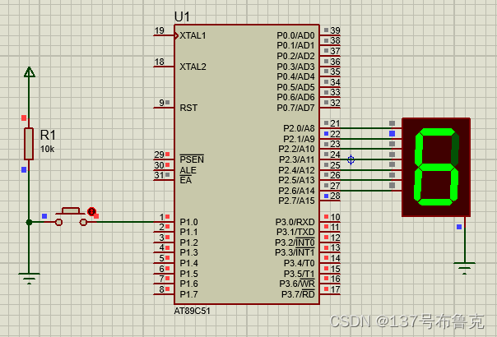The height and width of the screenshot is (337, 497).
Task: Click the P0.1/AD1 pin label
Action: pos(295,45)
